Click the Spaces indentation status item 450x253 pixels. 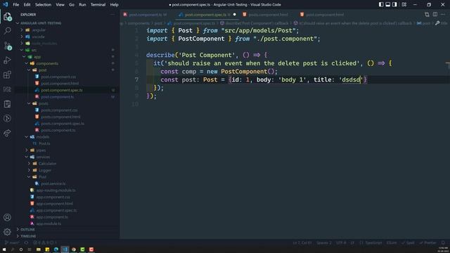pos(324,242)
